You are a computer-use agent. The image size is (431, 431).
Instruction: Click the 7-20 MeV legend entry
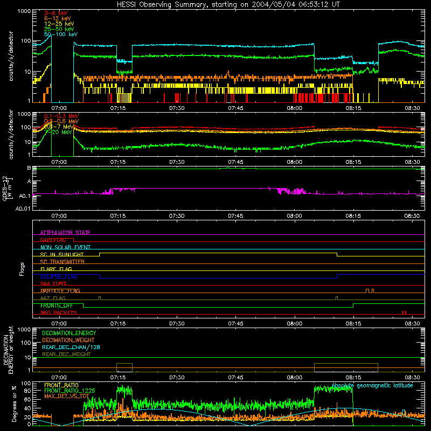(x=58, y=132)
